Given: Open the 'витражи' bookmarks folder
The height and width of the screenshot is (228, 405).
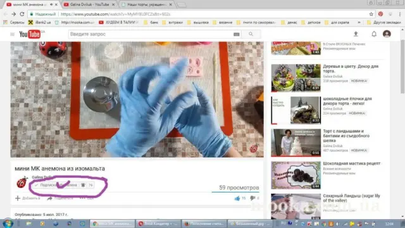Looking at the screenshot, I should click(x=173, y=23).
